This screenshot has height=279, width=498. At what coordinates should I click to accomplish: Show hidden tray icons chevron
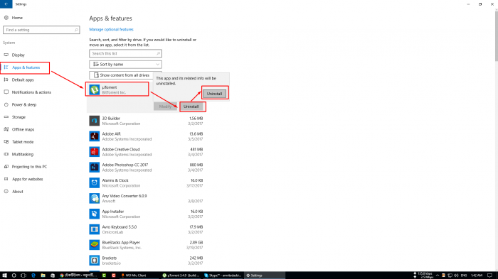[x=438, y=275]
